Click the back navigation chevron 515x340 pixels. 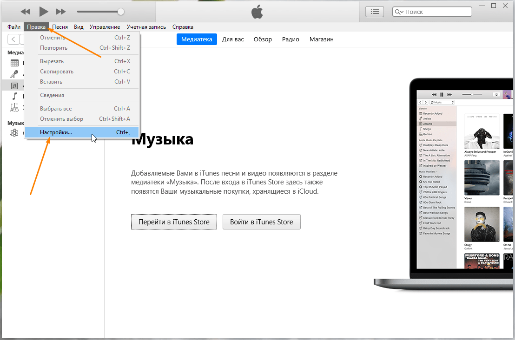13,39
